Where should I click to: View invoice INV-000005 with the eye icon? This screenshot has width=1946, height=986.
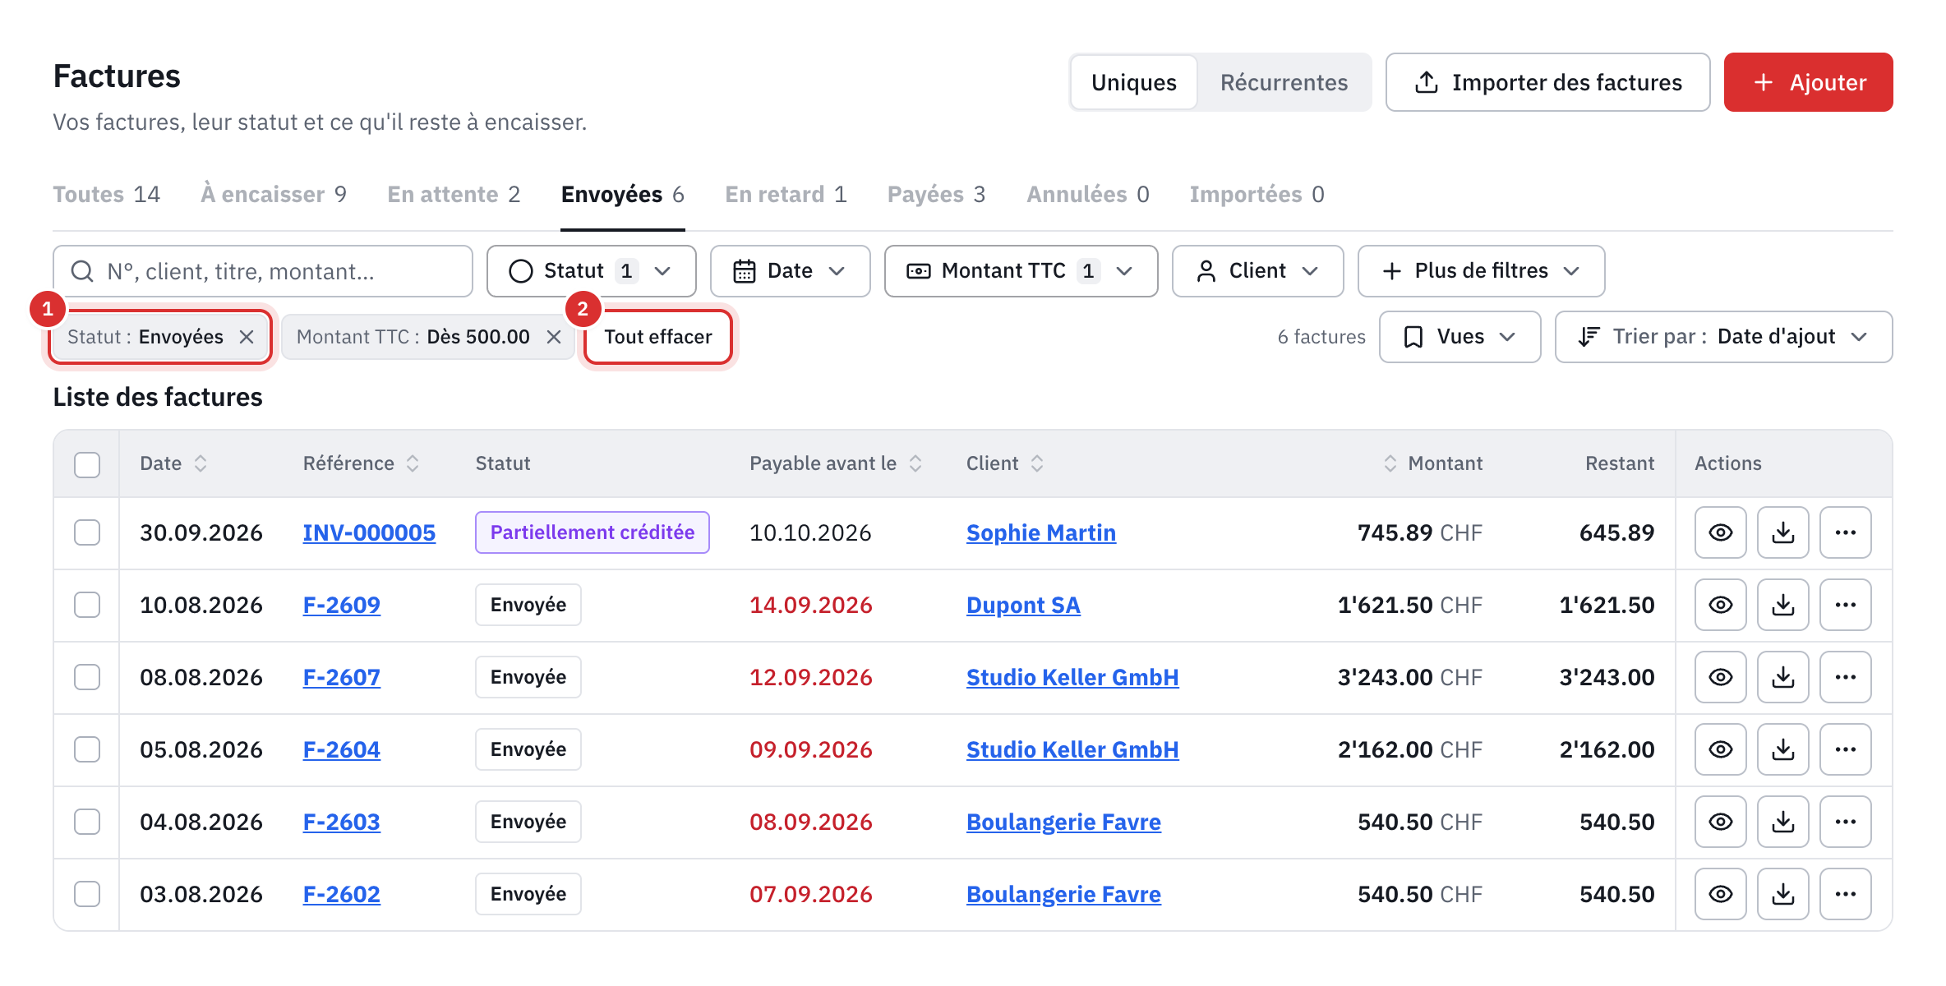pos(1720,532)
